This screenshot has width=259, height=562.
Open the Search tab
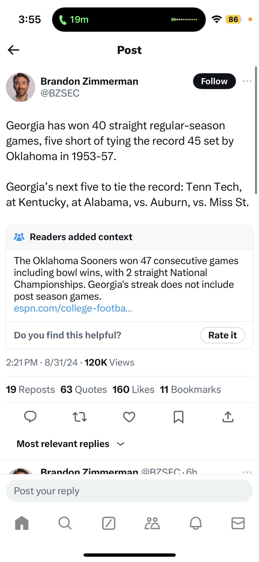pyautogui.click(x=65, y=523)
